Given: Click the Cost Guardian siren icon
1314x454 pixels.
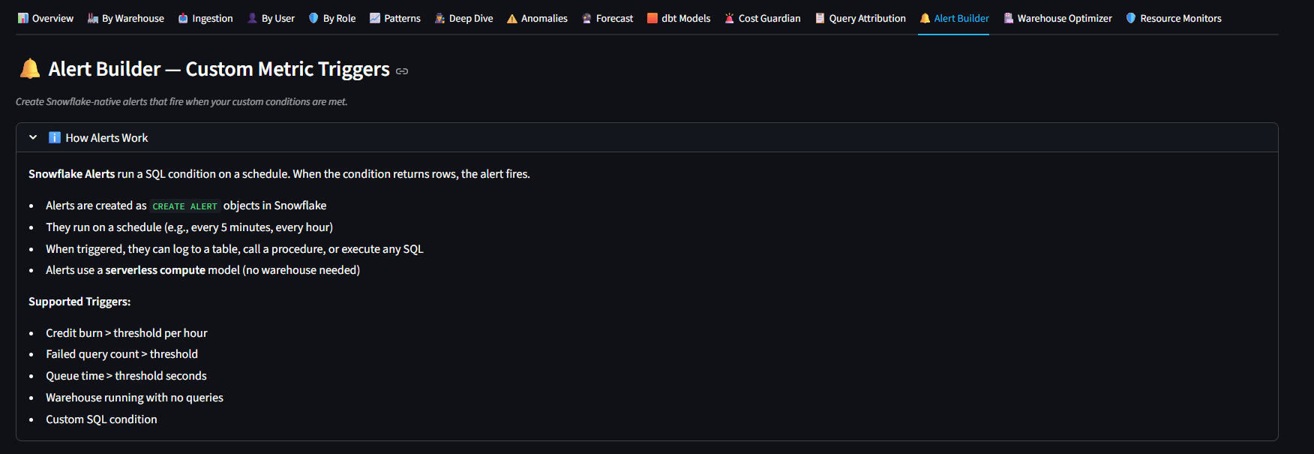Looking at the screenshot, I should point(729,18).
